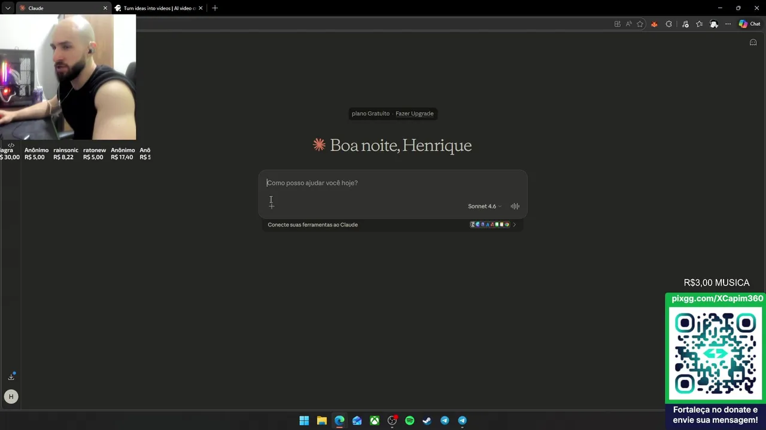Click the download apps icon in sidebar
This screenshot has width=766, height=430.
(11, 376)
